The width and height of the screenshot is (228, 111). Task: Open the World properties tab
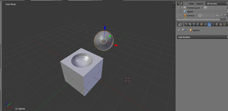coord(198,24)
